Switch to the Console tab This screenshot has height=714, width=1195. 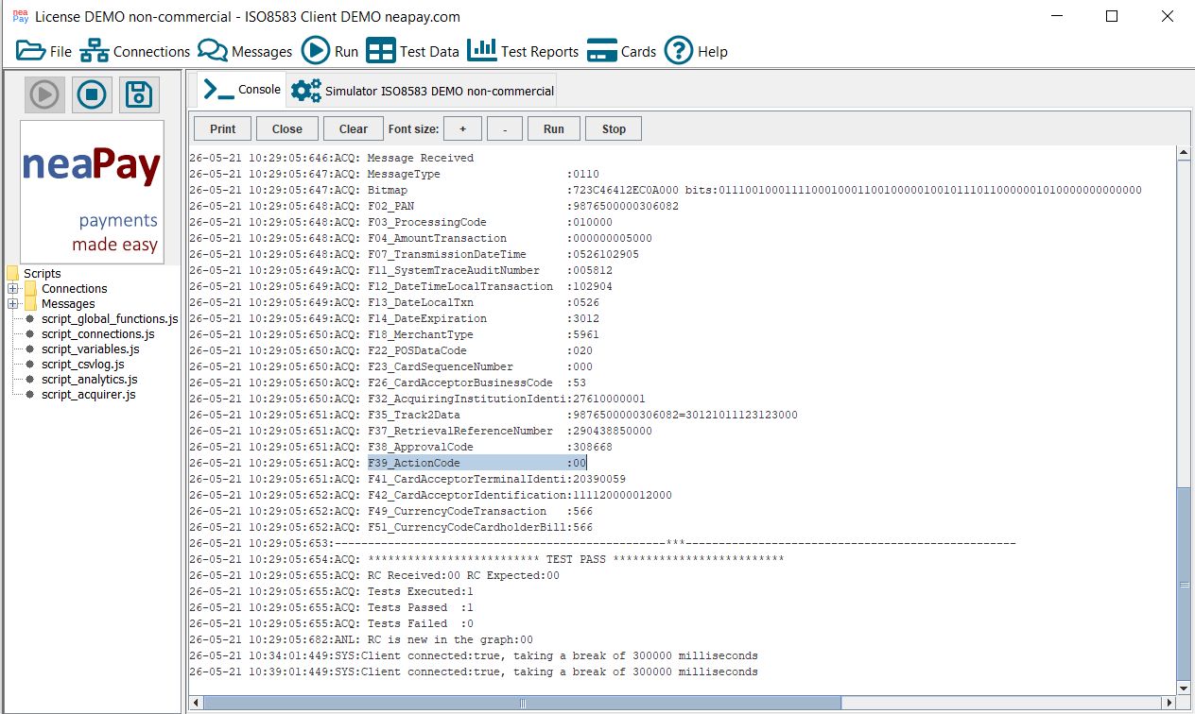tap(242, 90)
